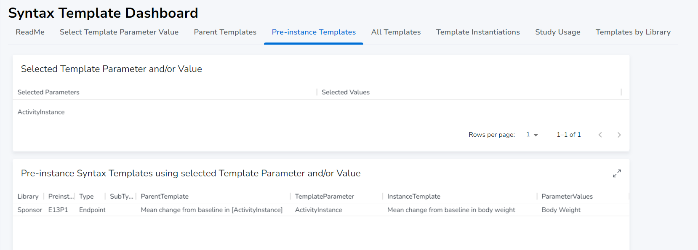This screenshot has width=698, height=250.
Task: Sort by Type column header
Action: pyautogui.click(x=86, y=197)
